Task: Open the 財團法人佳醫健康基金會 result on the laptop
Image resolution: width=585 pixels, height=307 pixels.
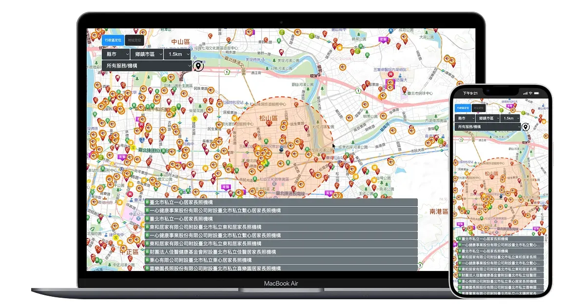Action: [281, 252]
